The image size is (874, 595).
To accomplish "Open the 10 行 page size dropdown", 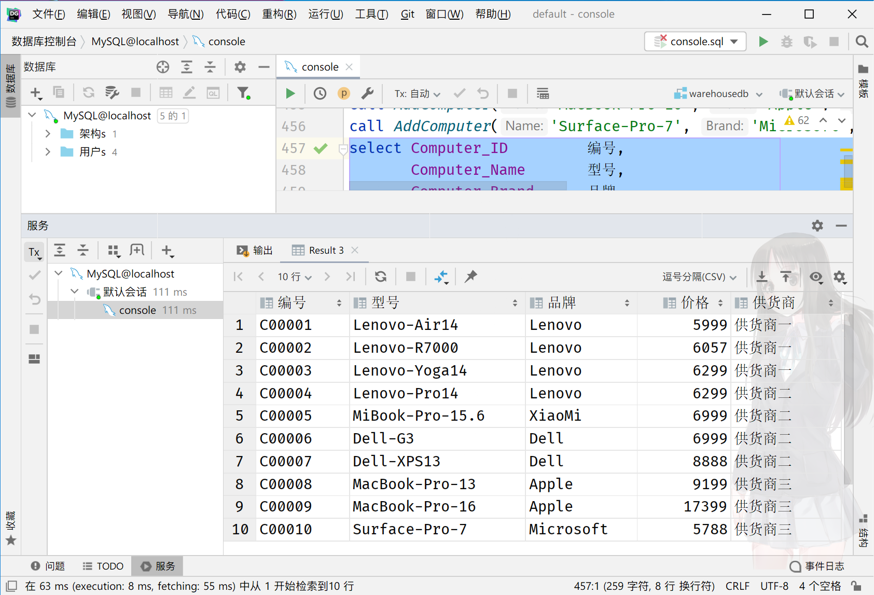I will (x=295, y=277).
